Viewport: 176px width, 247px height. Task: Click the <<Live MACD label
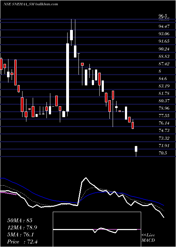[x=148, y=237]
